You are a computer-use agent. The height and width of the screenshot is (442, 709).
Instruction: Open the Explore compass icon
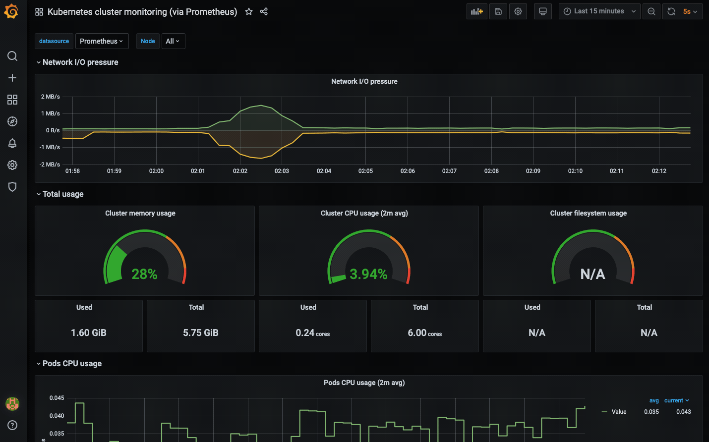coord(12,121)
